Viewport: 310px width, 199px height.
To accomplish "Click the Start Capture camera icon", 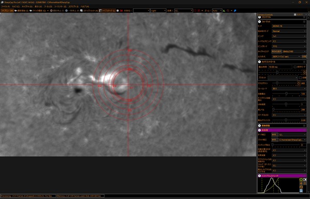I will [16, 11].
